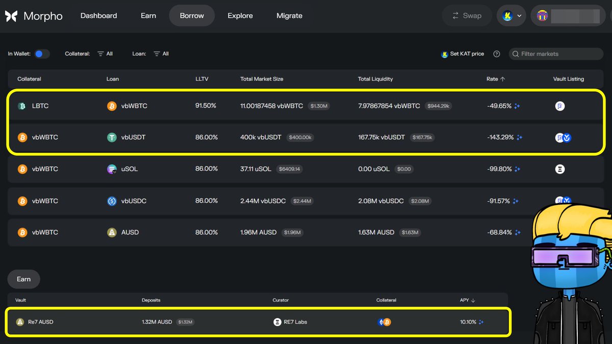Click the Swap button
The height and width of the screenshot is (344, 612).
coord(467,16)
